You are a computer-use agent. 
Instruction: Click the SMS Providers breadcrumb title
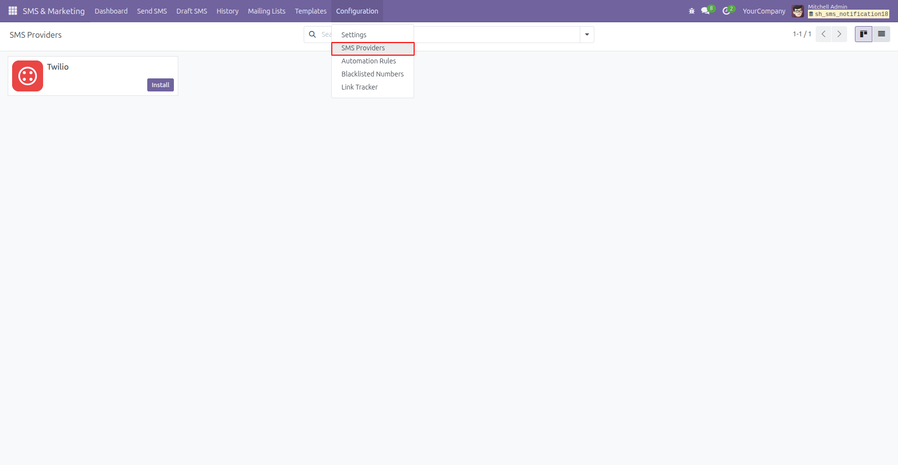tap(35, 35)
